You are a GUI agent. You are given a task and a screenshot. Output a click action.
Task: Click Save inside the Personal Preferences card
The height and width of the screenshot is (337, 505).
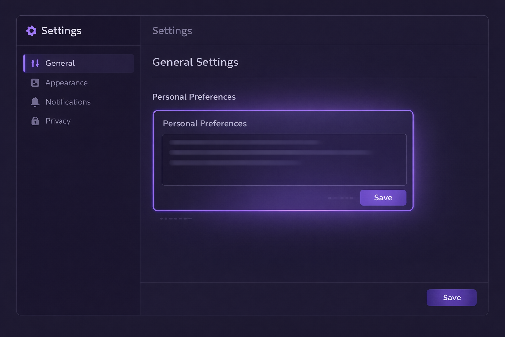tap(383, 197)
